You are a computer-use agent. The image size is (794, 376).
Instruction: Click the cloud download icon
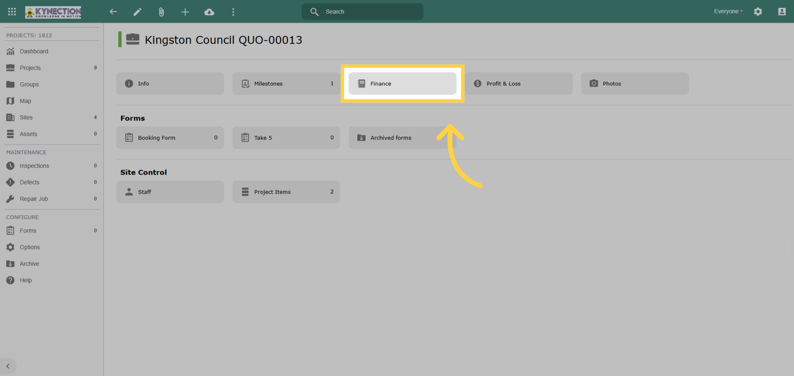pyautogui.click(x=209, y=12)
